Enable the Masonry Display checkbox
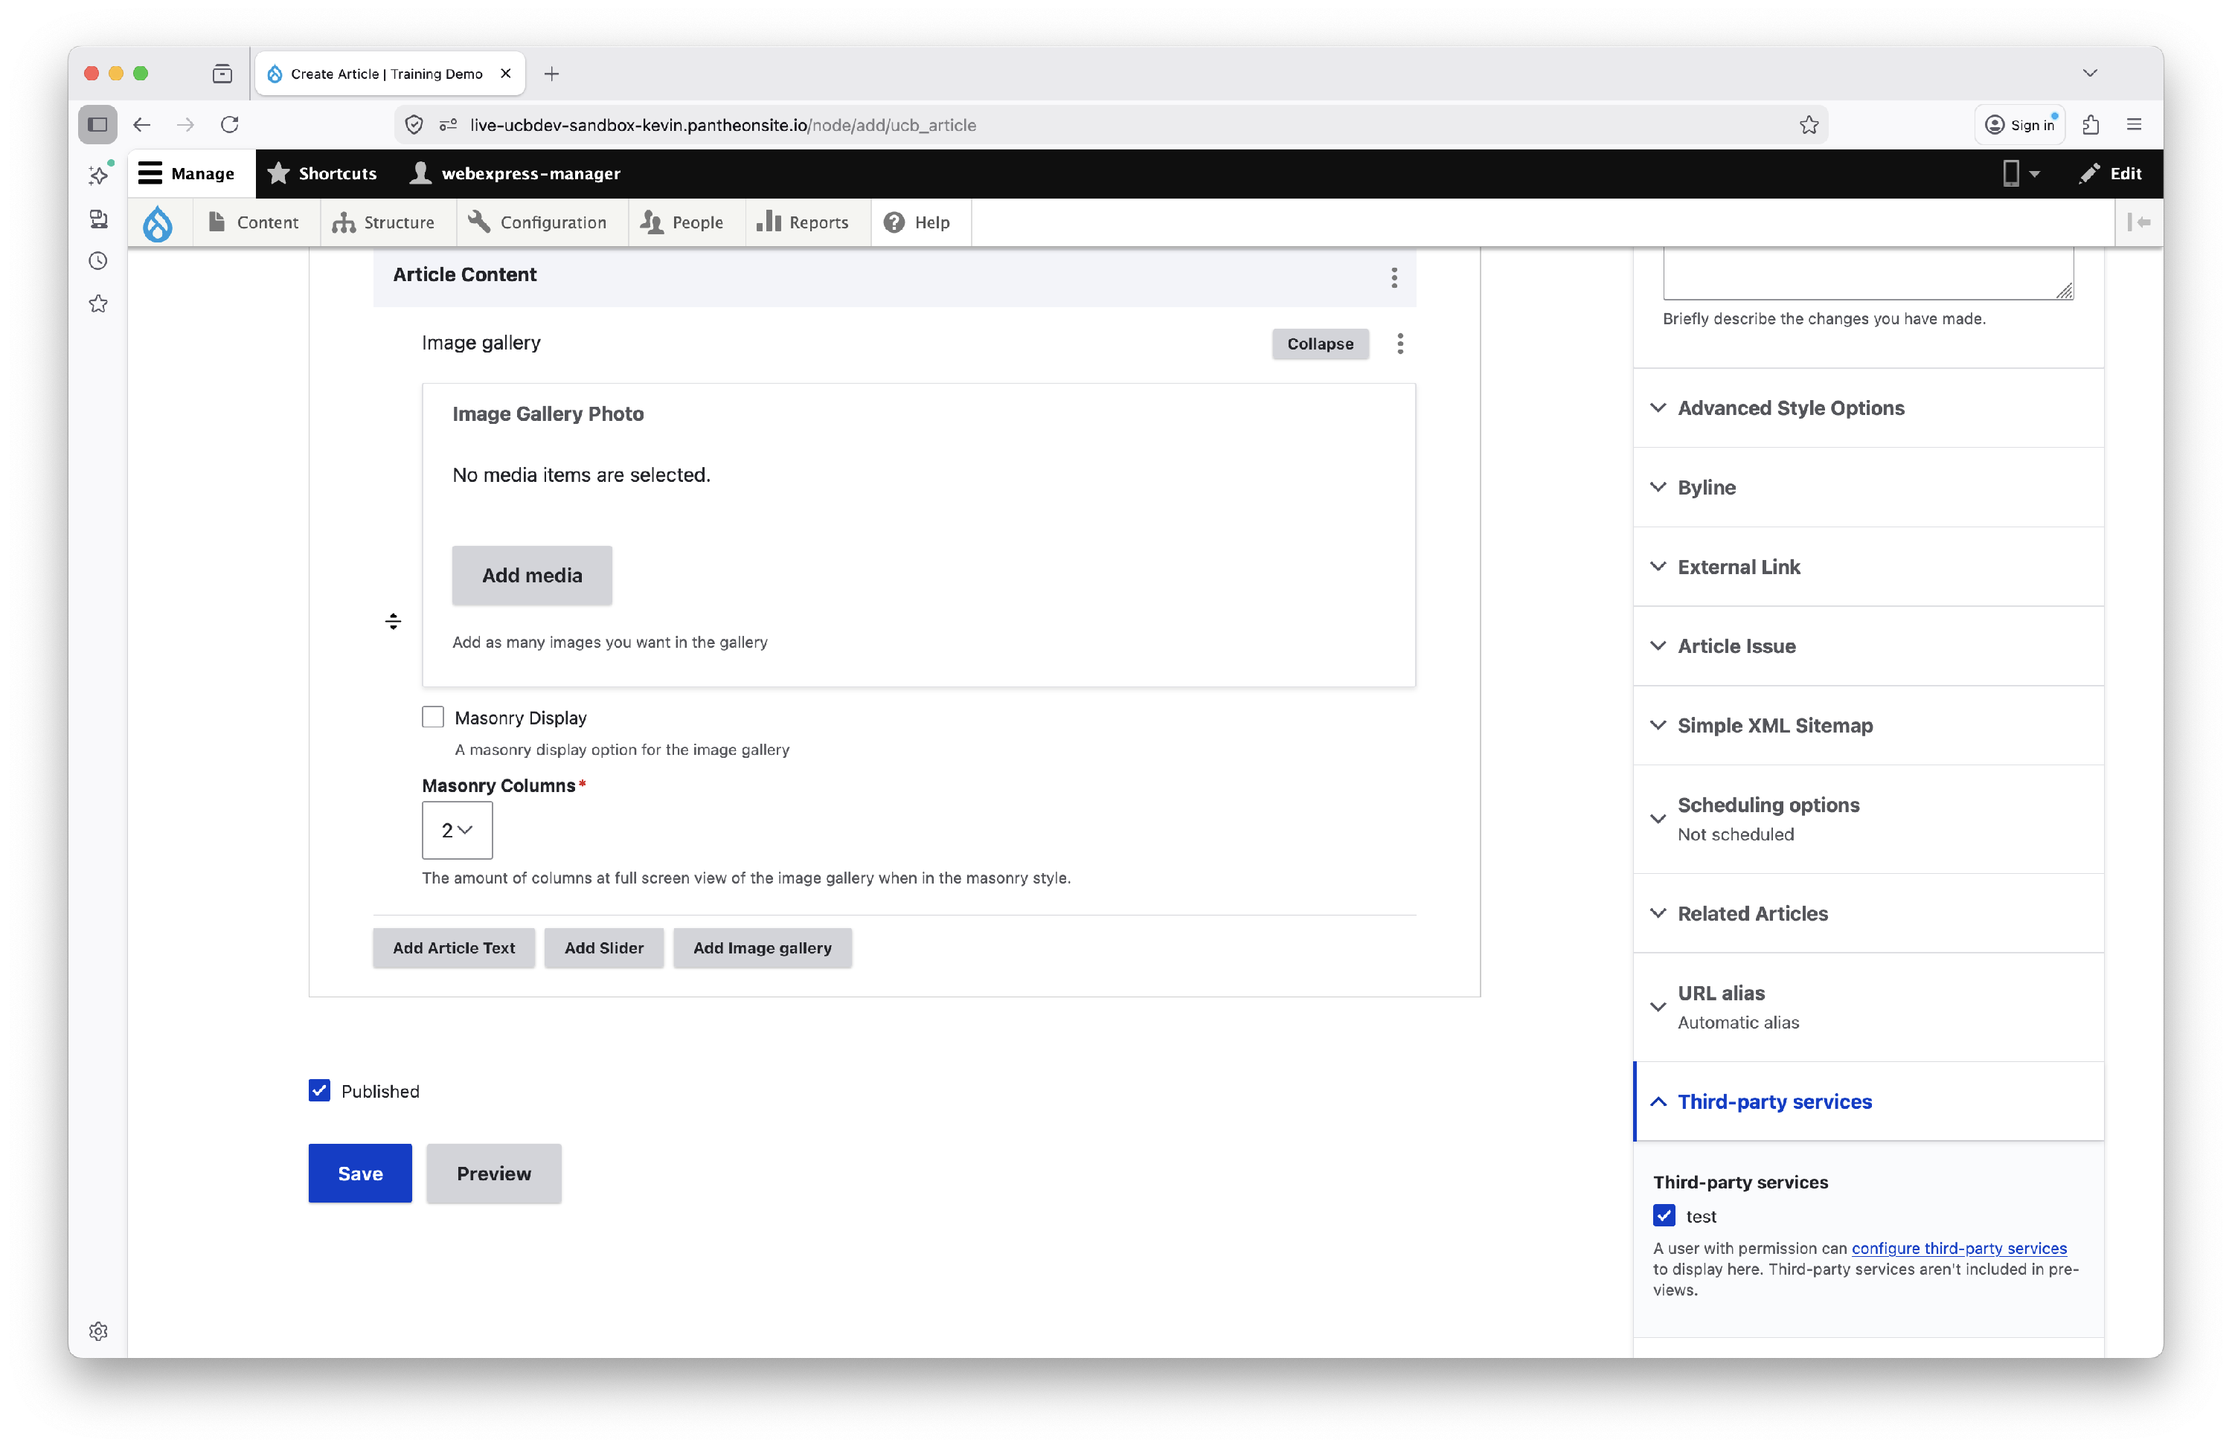 coord(432,717)
